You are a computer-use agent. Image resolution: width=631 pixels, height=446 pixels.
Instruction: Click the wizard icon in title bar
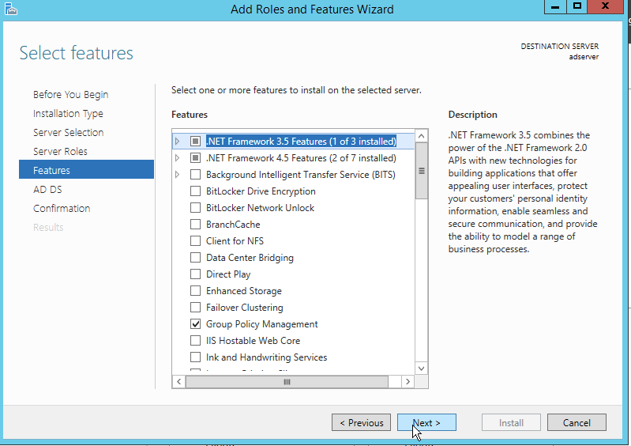tap(9, 9)
